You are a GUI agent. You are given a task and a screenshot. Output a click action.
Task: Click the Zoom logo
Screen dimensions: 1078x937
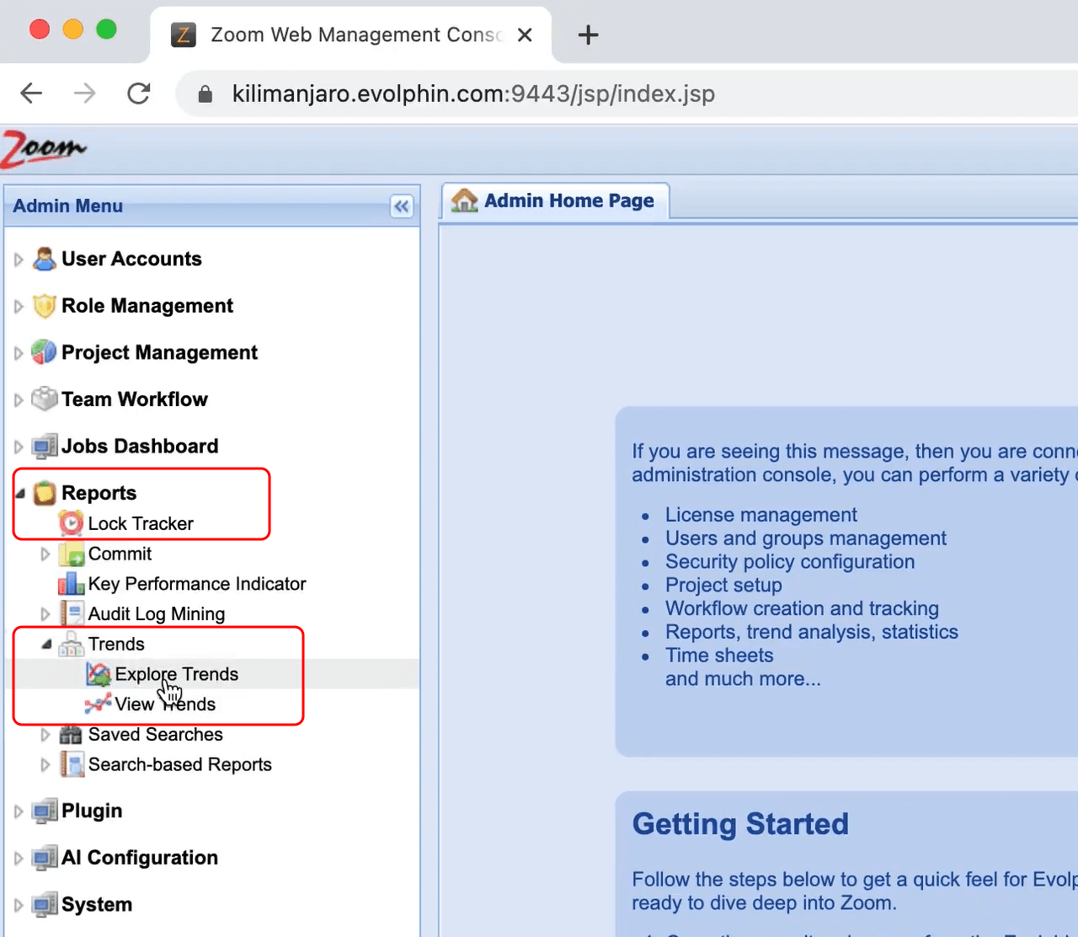coord(42,149)
